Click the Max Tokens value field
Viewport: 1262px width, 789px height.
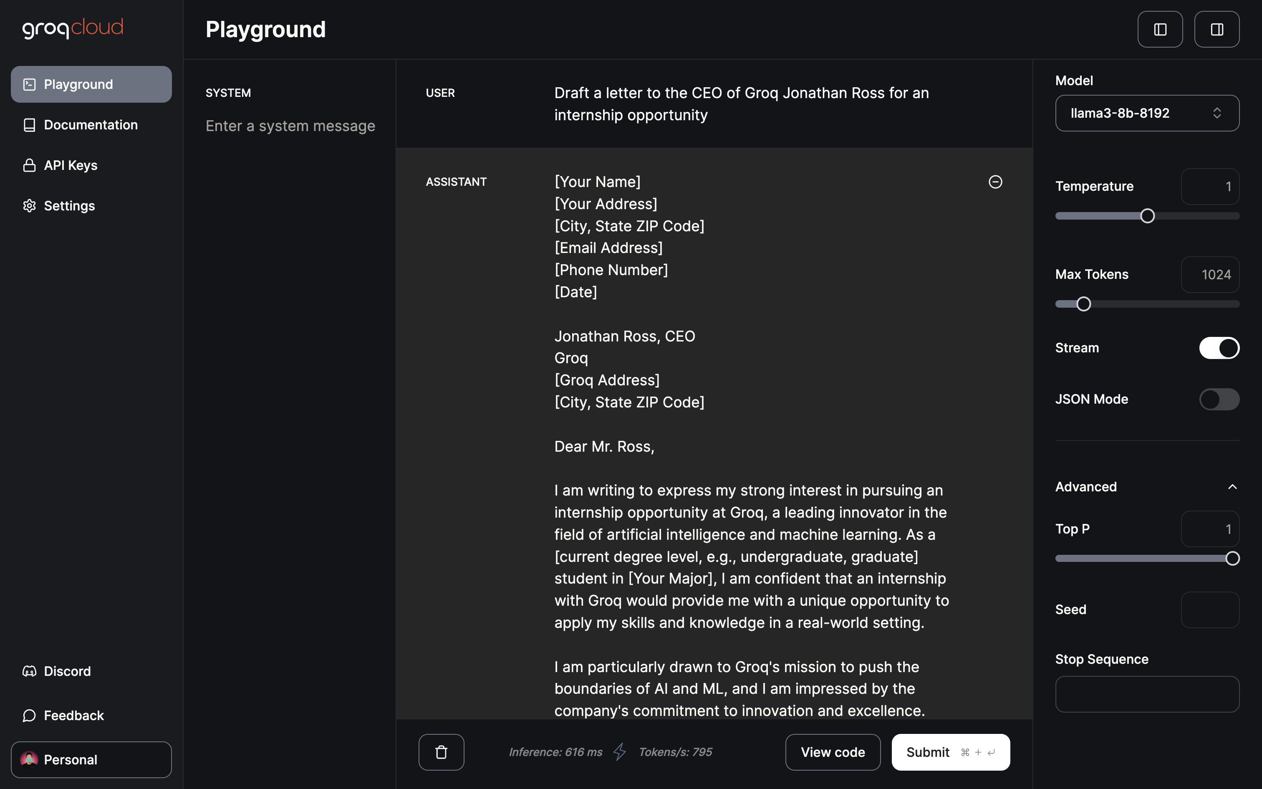pyautogui.click(x=1210, y=275)
